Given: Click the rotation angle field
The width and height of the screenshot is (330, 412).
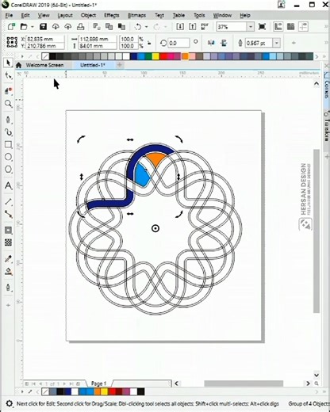Looking at the screenshot, I should point(178,43).
